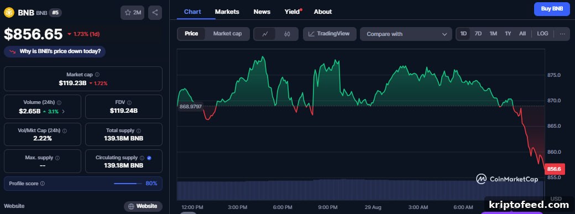Click the TradingView button
Image resolution: width=575 pixels, height=214 pixels.
click(330, 34)
